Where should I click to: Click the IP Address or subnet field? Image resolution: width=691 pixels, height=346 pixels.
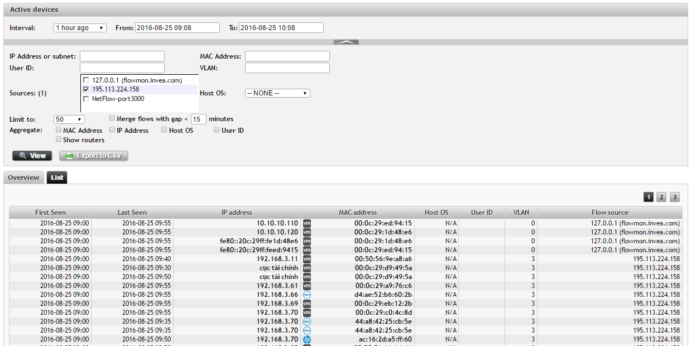[x=122, y=56]
